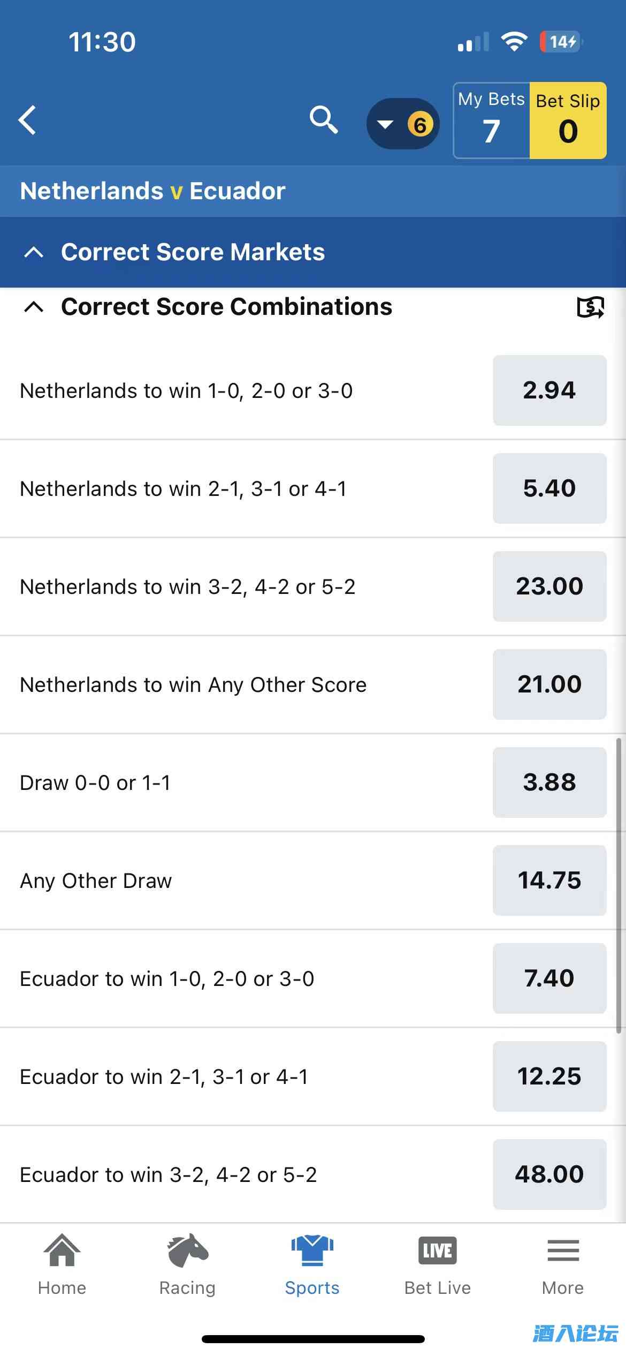Open the yellow Bet Slip tab

coord(568,121)
